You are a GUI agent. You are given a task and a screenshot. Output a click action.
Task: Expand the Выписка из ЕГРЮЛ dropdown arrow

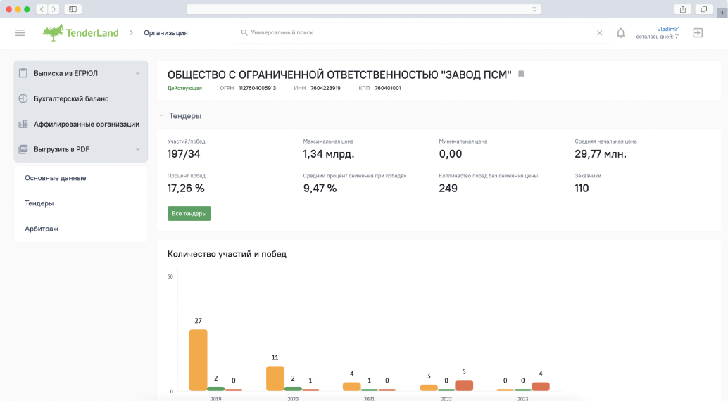point(138,73)
